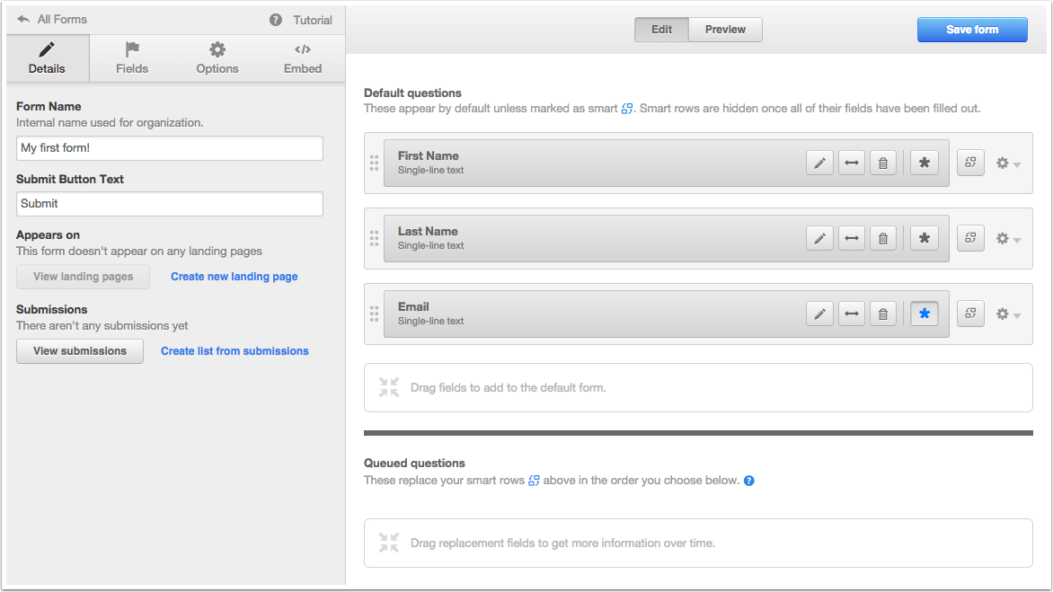This screenshot has width=1053, height=592.
Task: Switch to the Fields tab
Action: coord(132,58)
